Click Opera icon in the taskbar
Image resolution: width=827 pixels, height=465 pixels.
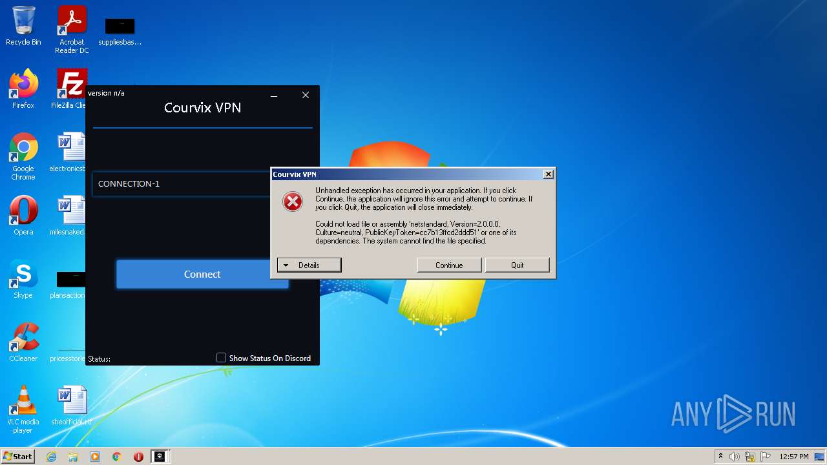click(138, 457)
